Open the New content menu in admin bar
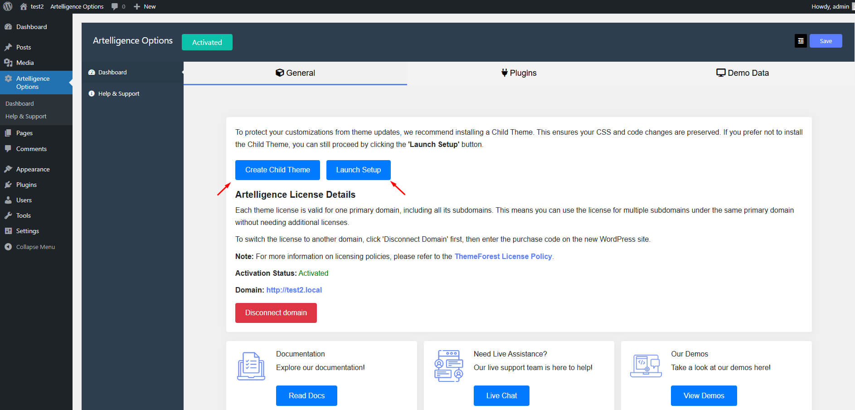Viewport: 855px width, 410px height. 145,6
